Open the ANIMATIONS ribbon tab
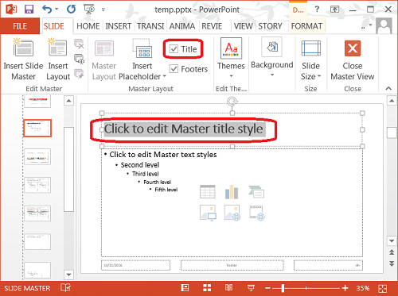 click(182, 26)
